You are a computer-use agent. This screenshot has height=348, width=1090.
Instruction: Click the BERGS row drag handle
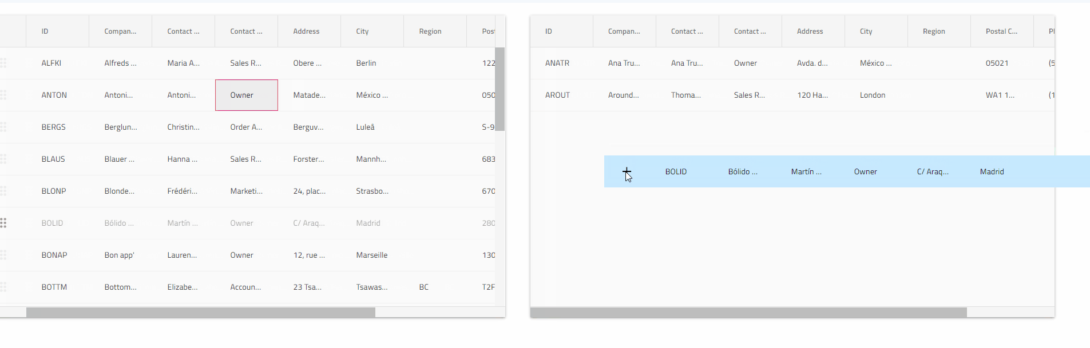pyautogui.click(x=3, y=127)
